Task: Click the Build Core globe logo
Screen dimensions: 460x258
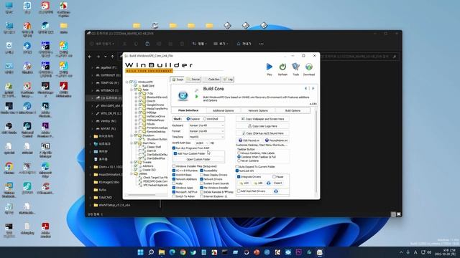Action: coord(183,95)
